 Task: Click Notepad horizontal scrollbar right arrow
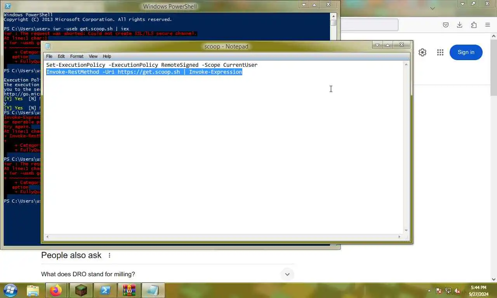coord(399,237)
